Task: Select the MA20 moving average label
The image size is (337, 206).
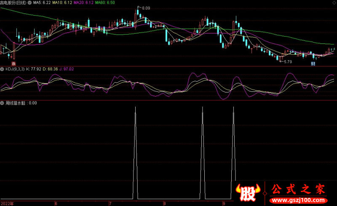Action: (83, 3)
